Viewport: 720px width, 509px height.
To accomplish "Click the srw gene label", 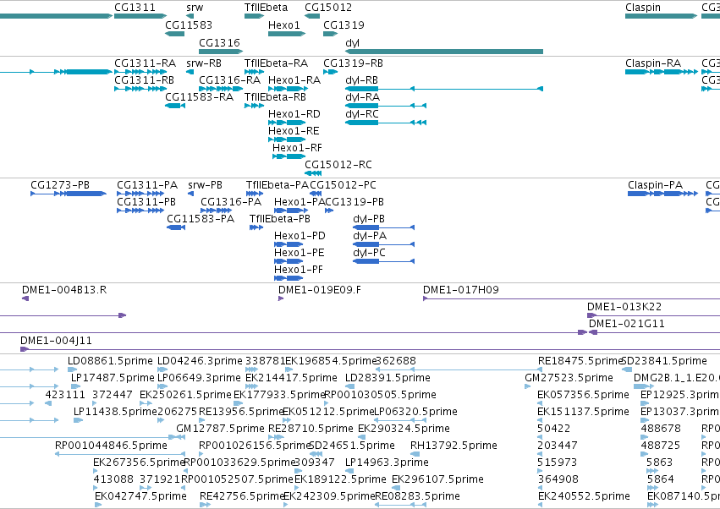I will point(195,8).
